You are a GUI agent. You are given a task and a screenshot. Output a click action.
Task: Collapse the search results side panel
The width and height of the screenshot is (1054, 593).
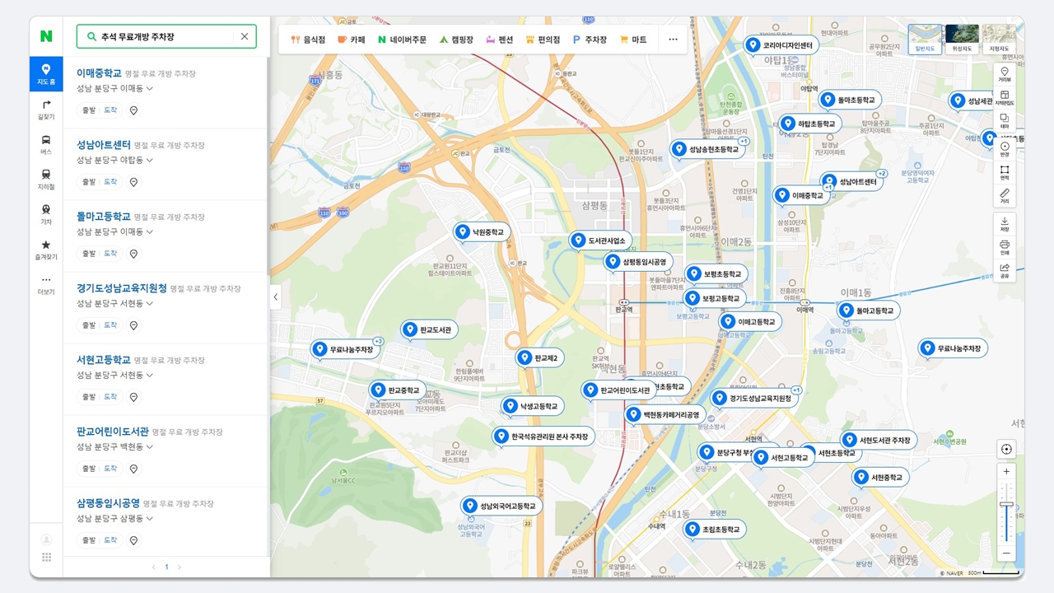pyautogui.click(x=275, y=297)
